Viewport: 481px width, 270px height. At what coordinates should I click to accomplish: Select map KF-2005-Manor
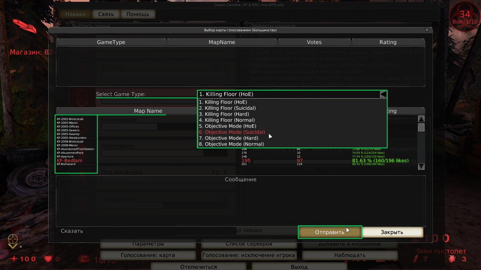point(67,123)
